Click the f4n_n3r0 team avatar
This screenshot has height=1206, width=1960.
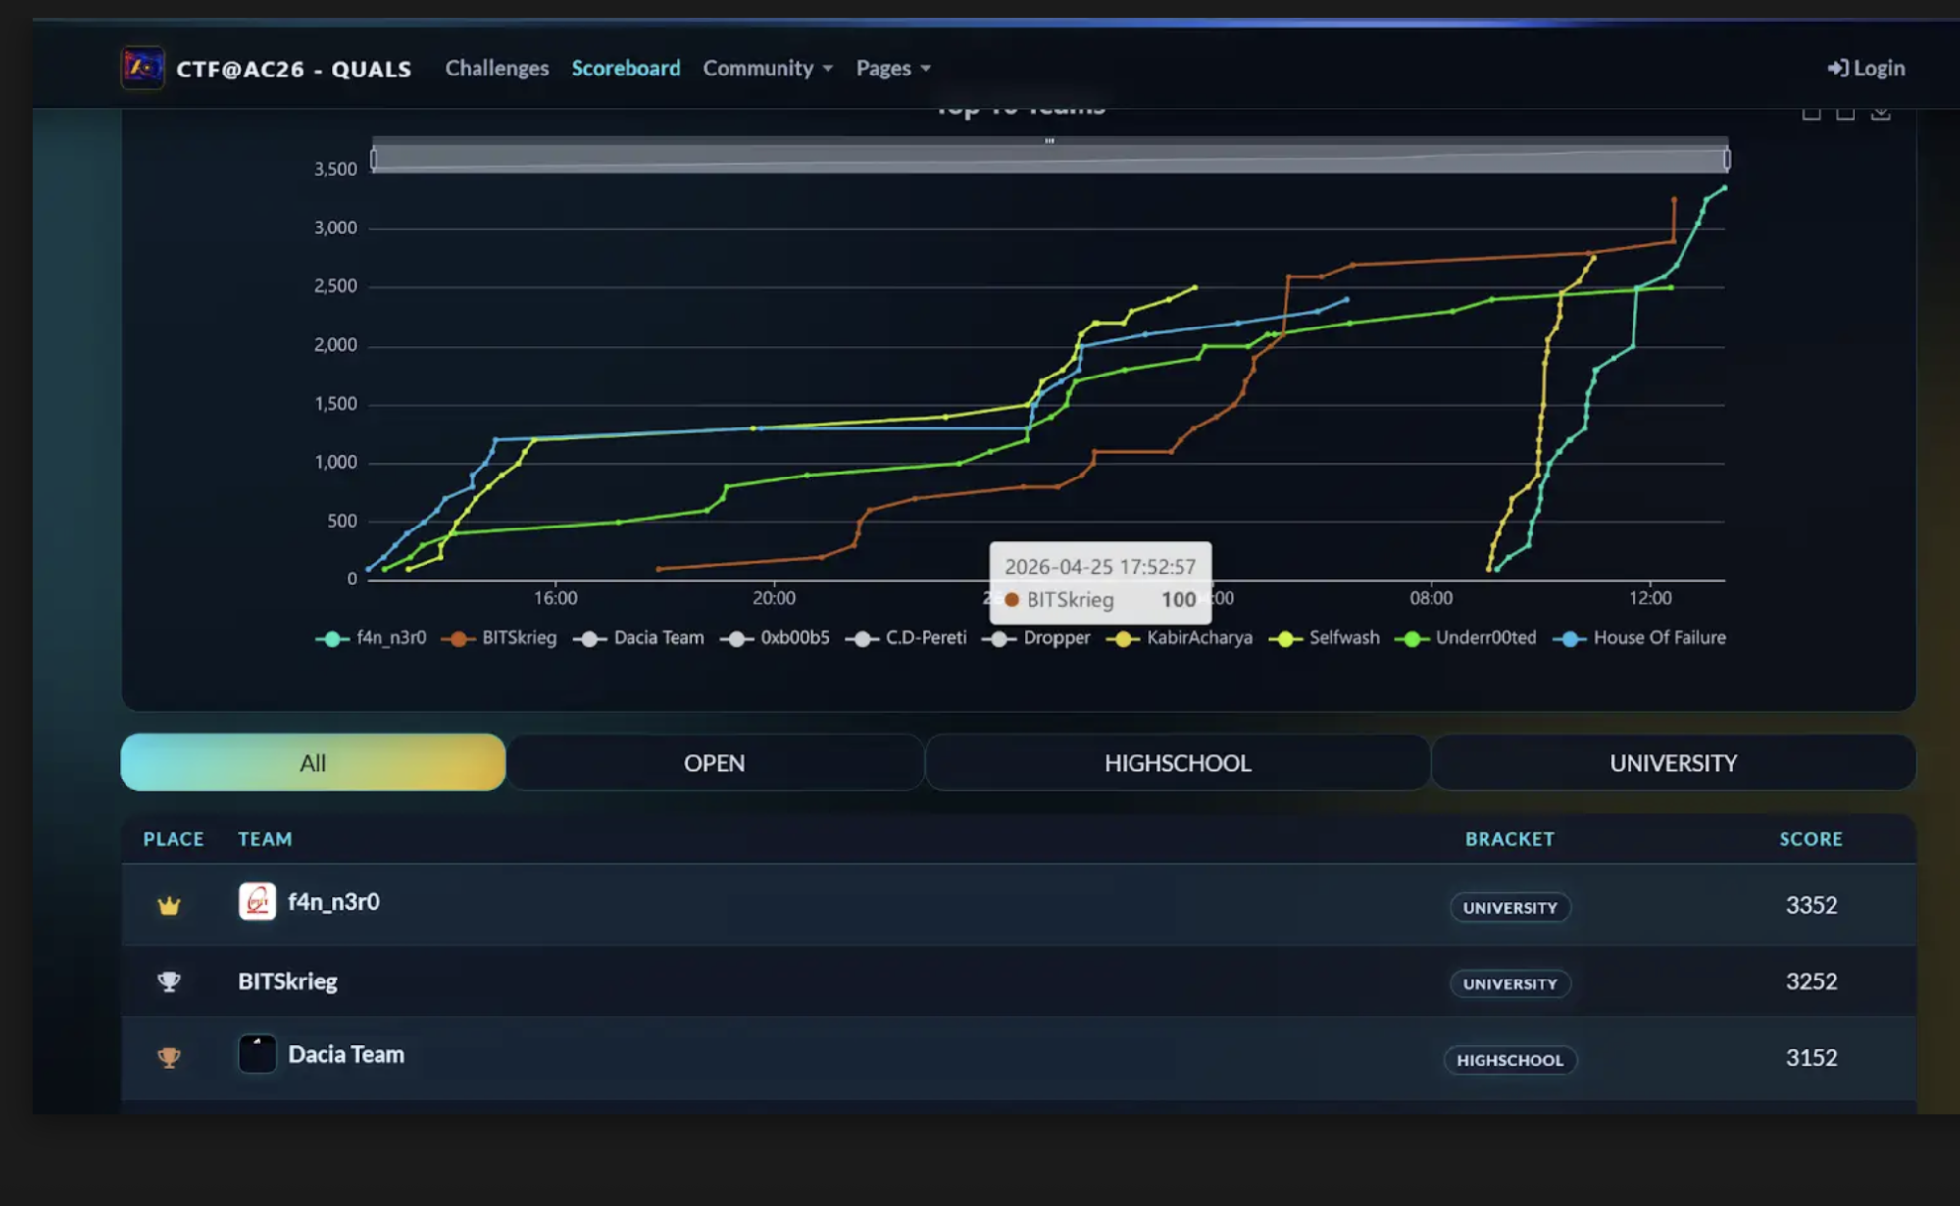point(258,901)
